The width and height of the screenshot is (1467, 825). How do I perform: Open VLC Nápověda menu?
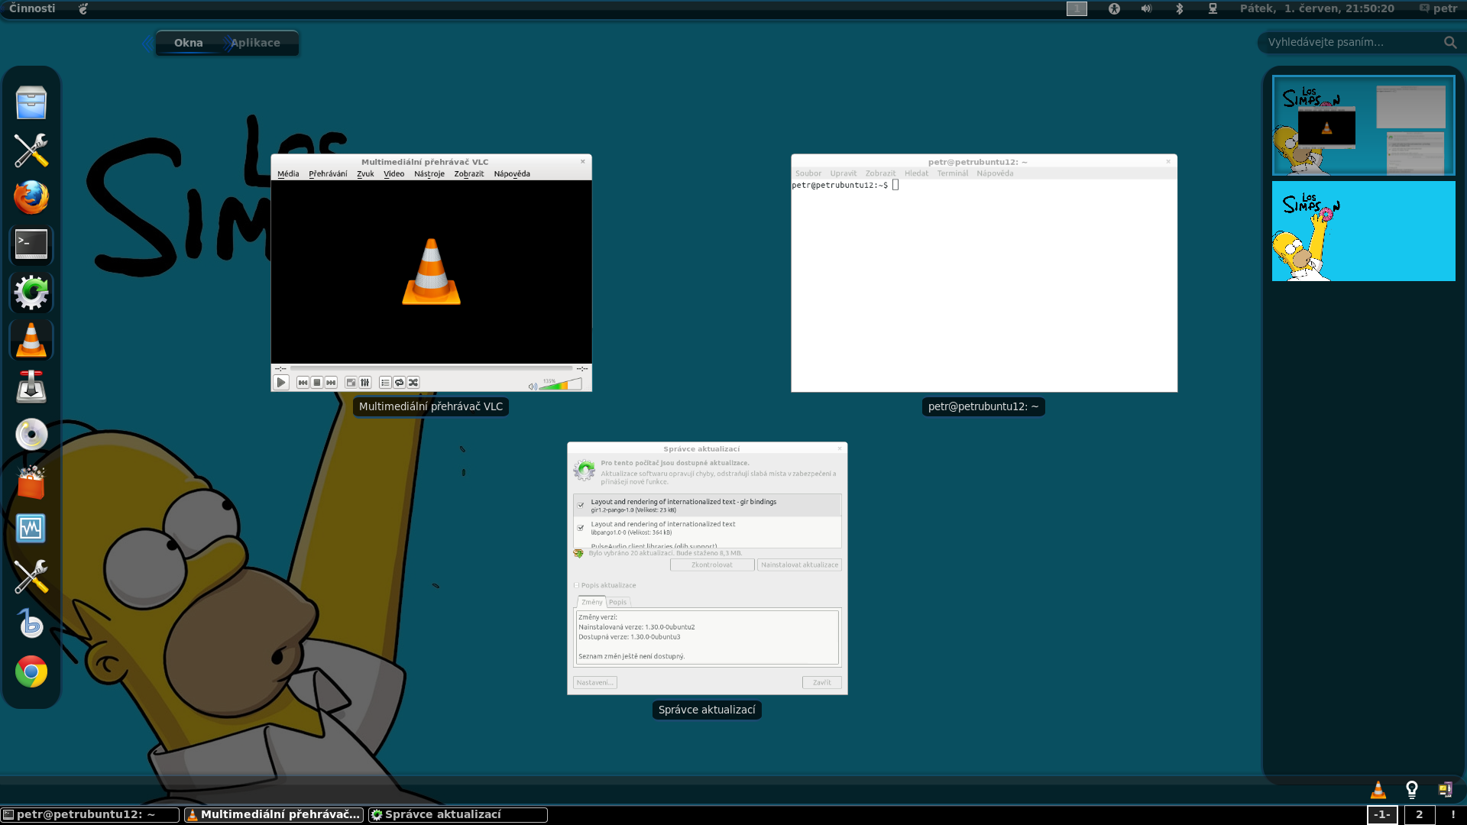(512, 173)
